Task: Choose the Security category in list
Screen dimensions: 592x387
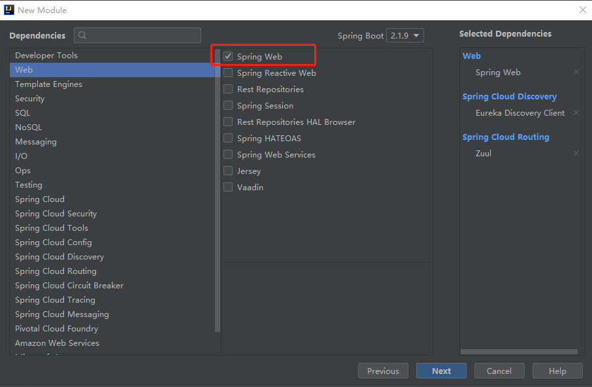Action: click(x=30, y=99)
